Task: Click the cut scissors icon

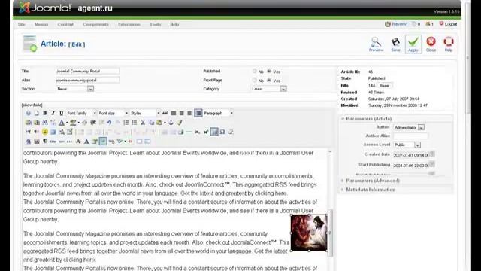Action: coord(143,123)
